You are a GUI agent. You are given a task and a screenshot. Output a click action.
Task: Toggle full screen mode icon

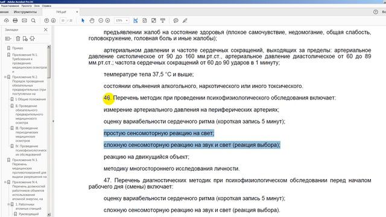pos(154,20)
